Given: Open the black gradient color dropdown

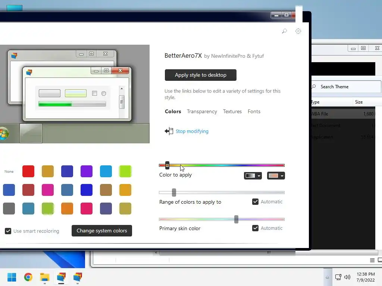Looking at the screenshot, I should tap(253, 176).
